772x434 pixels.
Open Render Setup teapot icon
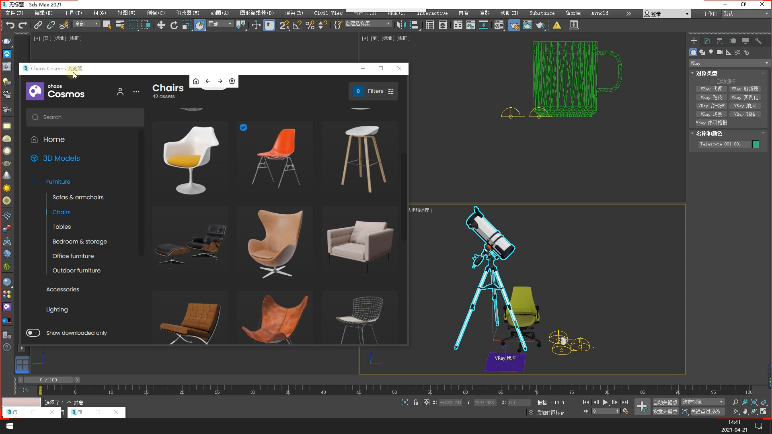pyautogui.click(x=514, y=25)
